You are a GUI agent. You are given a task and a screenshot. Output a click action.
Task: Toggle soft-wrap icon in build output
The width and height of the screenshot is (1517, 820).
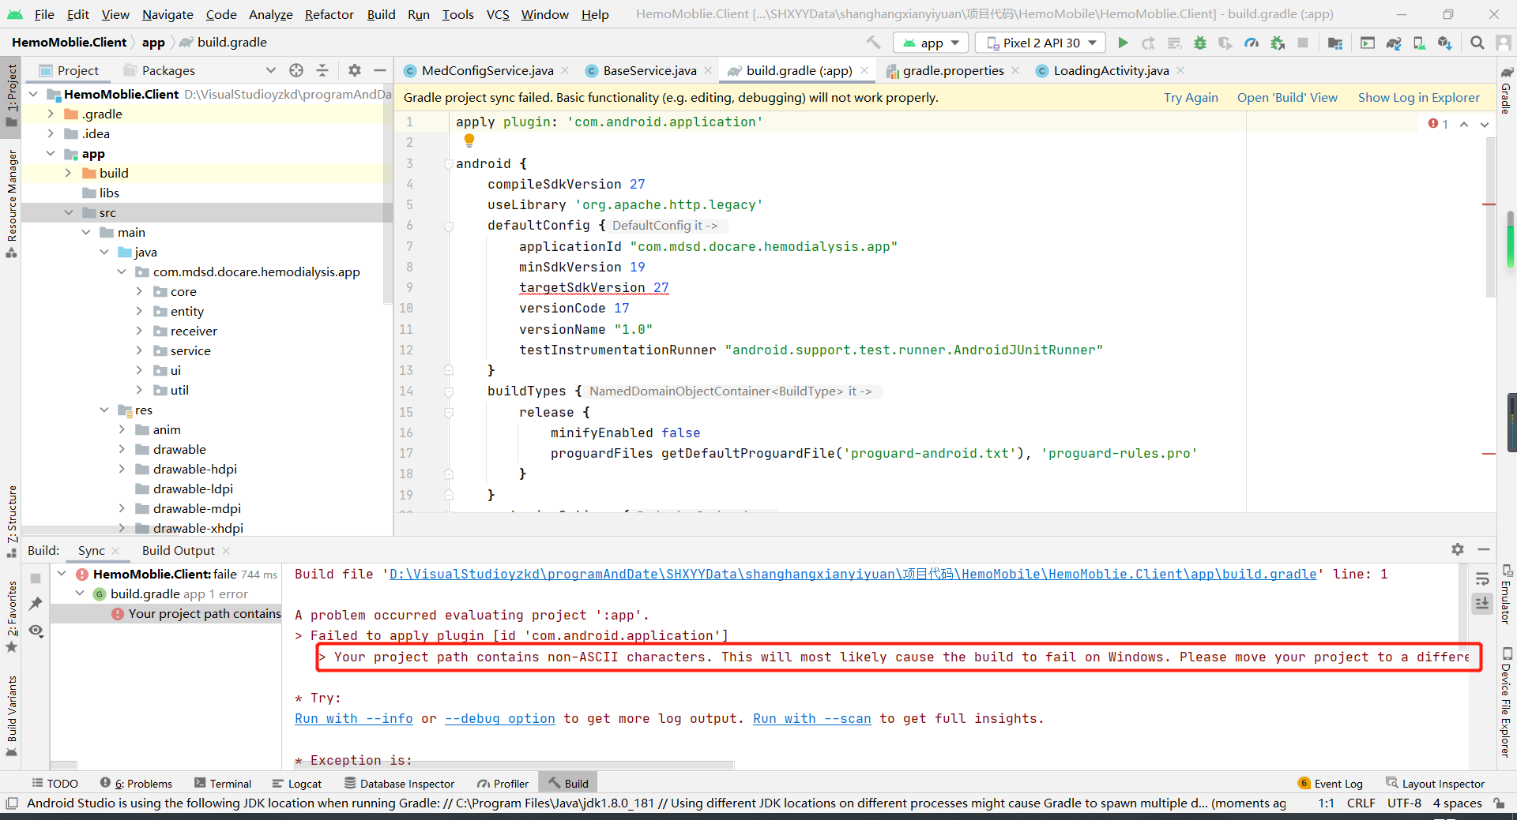[1482, 578]
